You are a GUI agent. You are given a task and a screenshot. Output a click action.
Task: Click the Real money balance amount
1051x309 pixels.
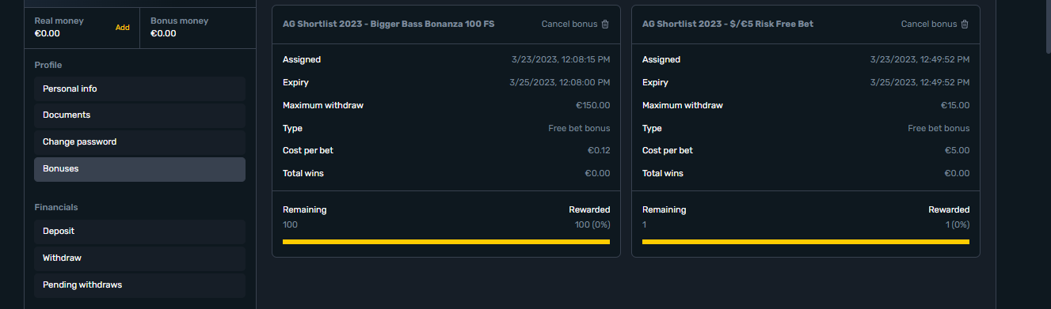point(48,34)
